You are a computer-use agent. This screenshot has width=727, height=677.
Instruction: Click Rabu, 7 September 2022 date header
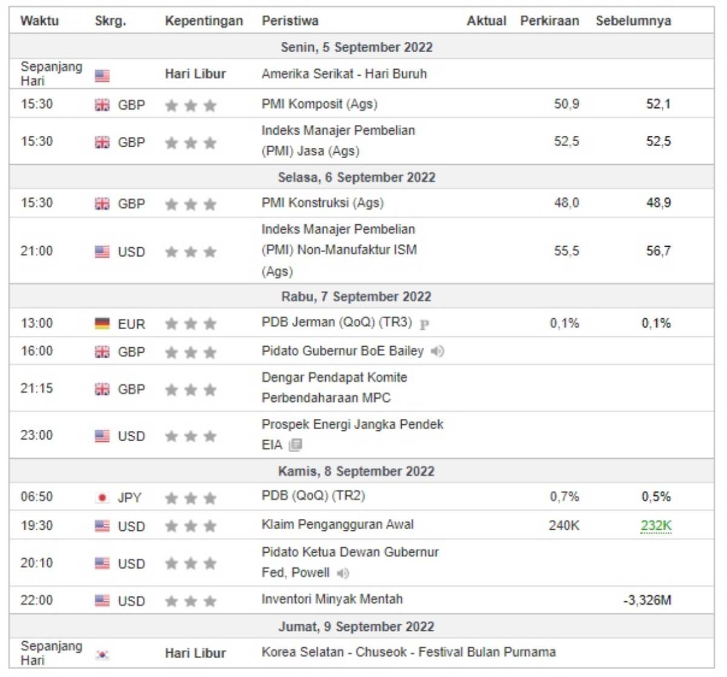click(x=356, y=297)
